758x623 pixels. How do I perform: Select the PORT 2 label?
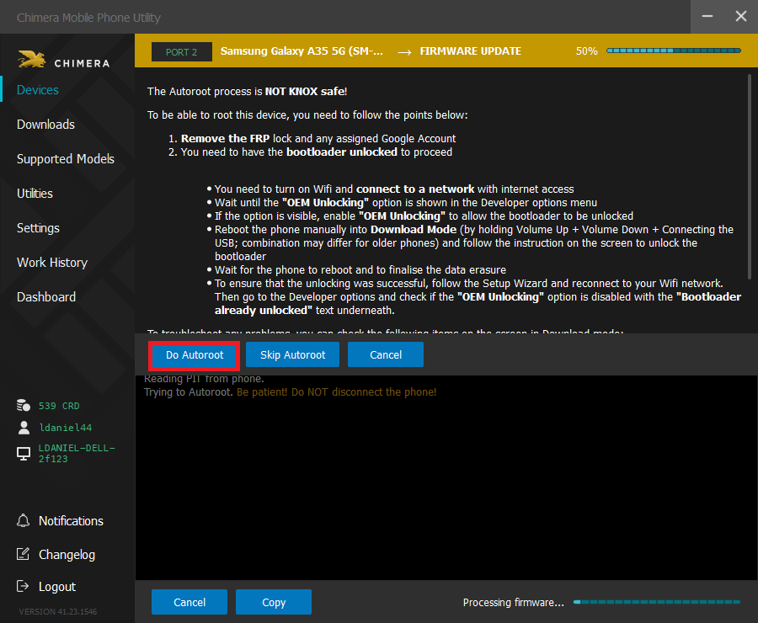click(x=181, y=51)
